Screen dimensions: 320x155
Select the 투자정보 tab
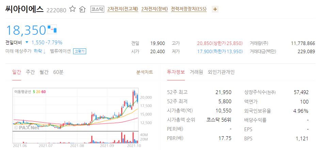176,72
